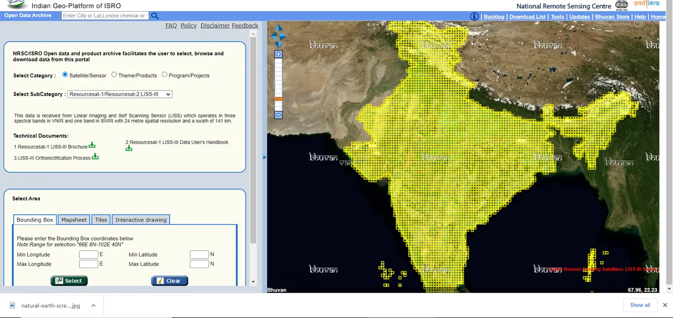Viewport: 673px width, 318px height.
Task: Pan the map south with down arrow
Action: click(279, 45)
